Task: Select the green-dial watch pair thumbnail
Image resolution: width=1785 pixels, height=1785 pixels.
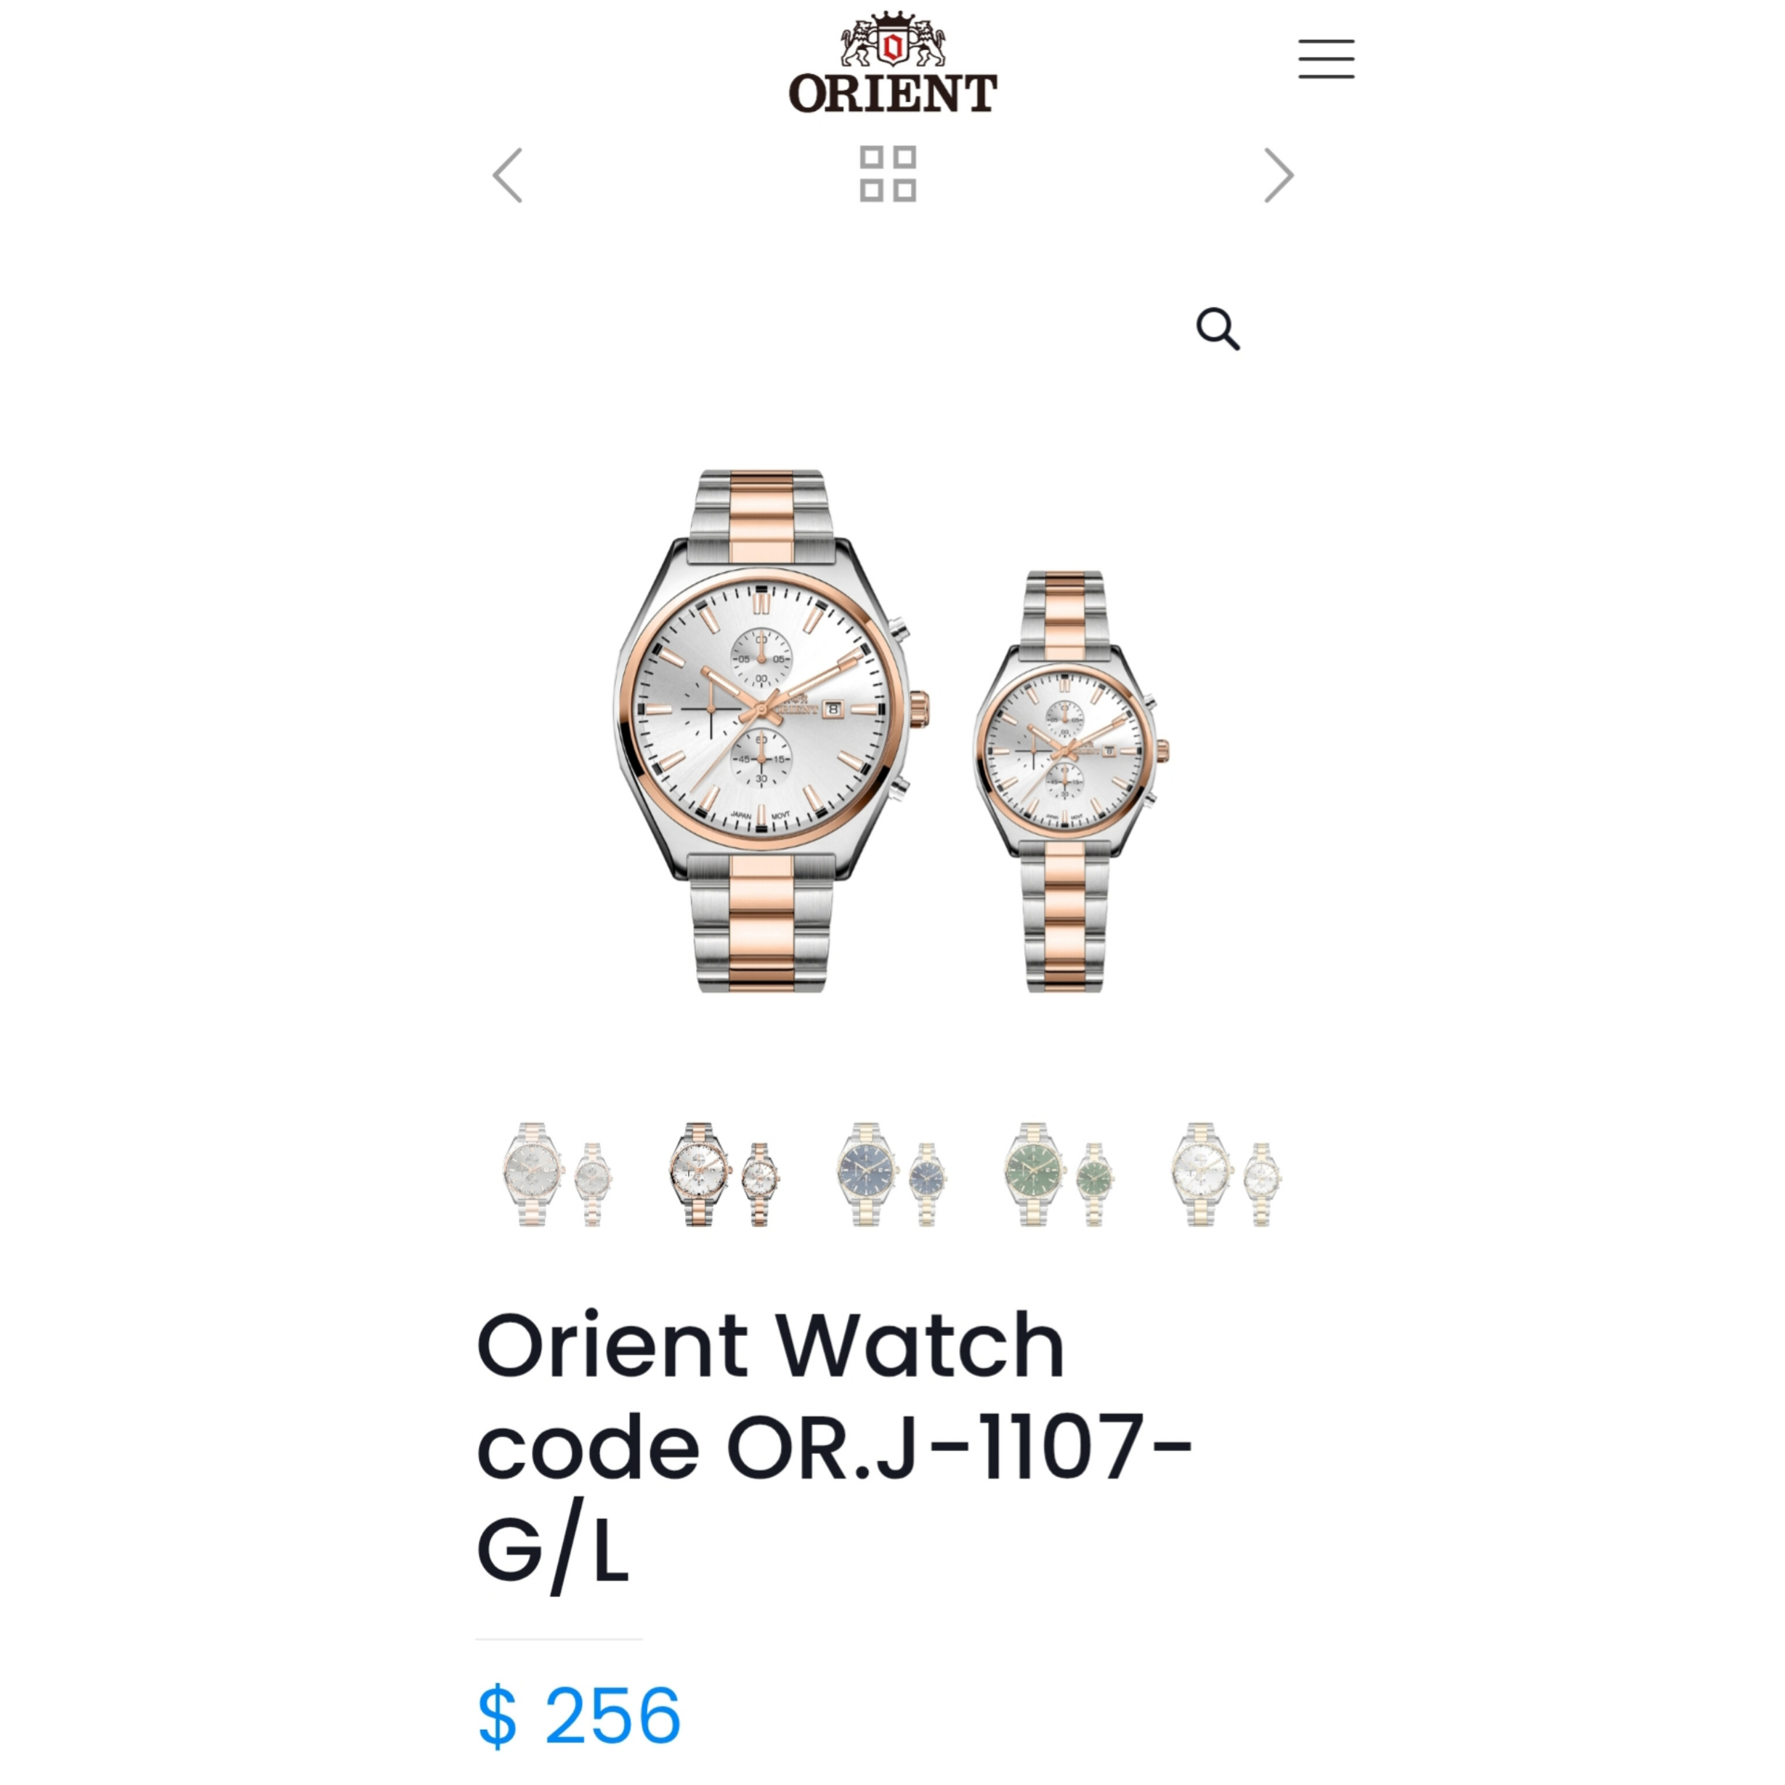Action: pos(1059,1174)
